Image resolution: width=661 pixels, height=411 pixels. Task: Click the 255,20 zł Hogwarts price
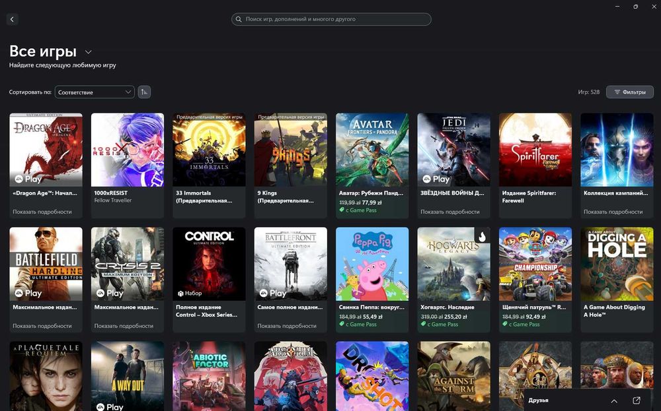(x=455, y=317)
